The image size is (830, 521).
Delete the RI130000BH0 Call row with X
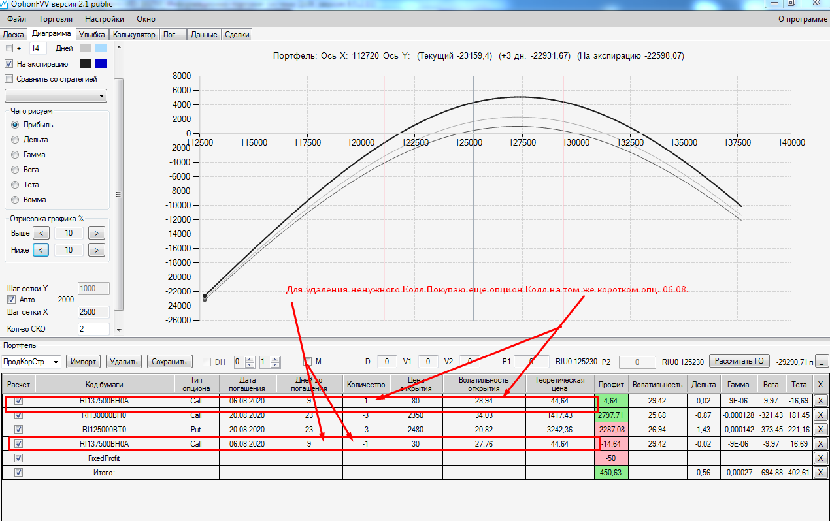[821, 415]
